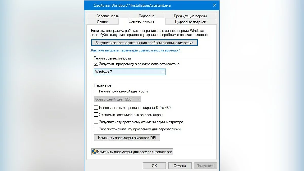Switch to the Подробно tab
This screenshot has height=171, width=304.
point(146,16)
